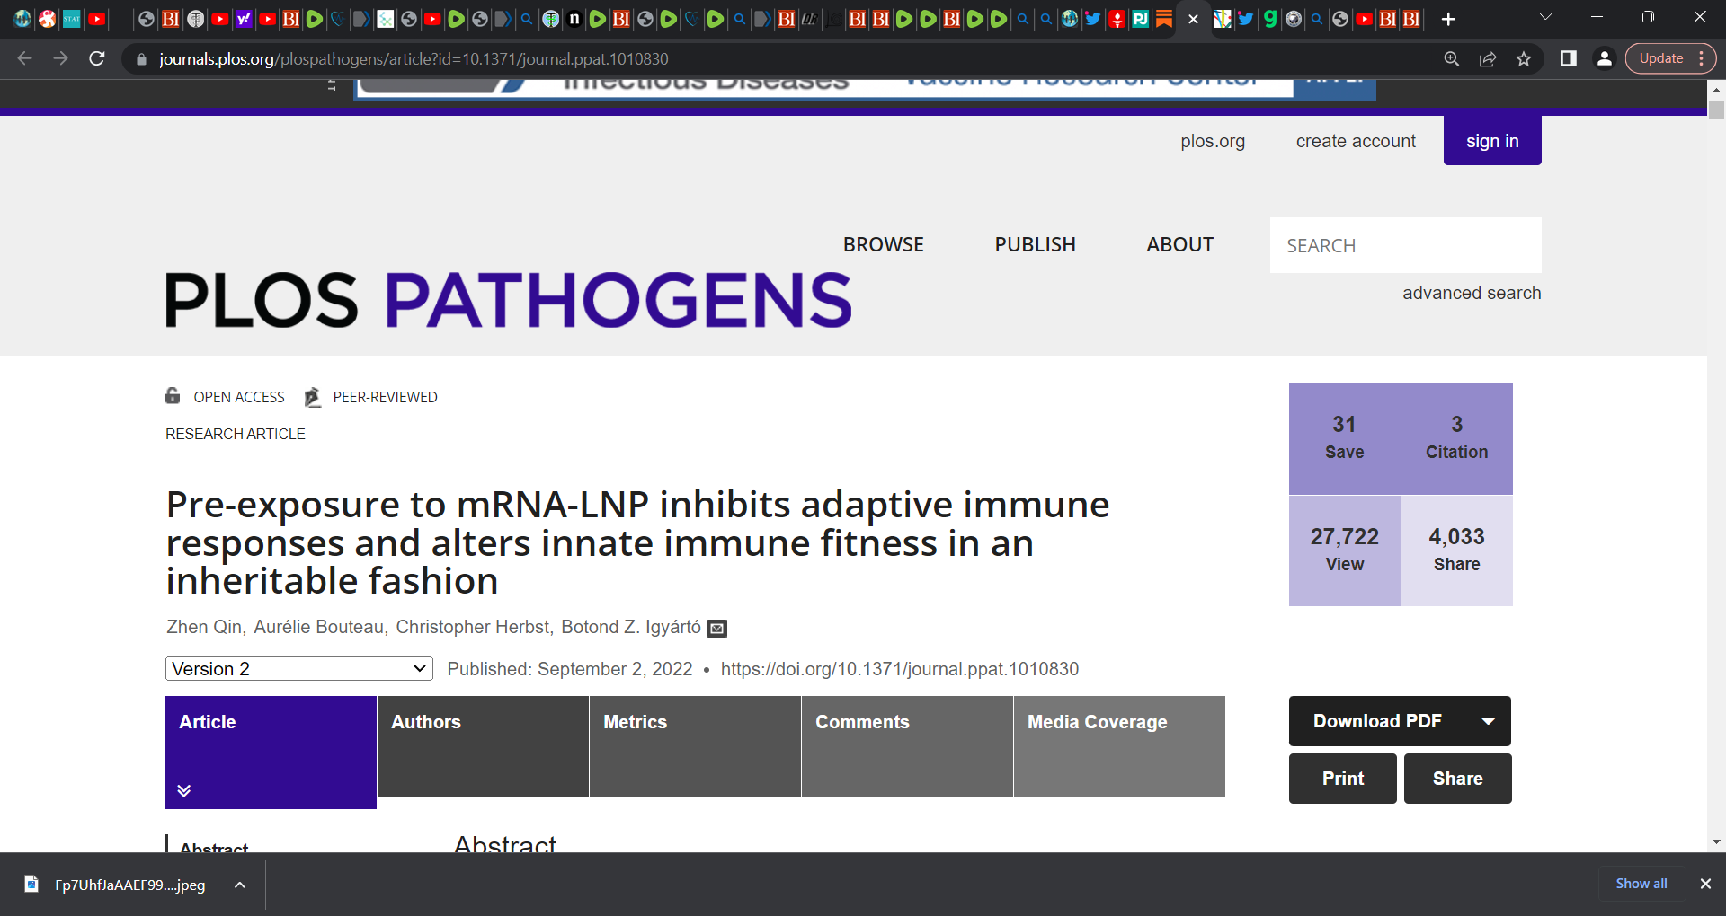Print the article

coord(1343,779)
